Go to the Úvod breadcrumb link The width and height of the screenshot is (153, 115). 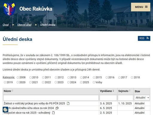point(6,25)
